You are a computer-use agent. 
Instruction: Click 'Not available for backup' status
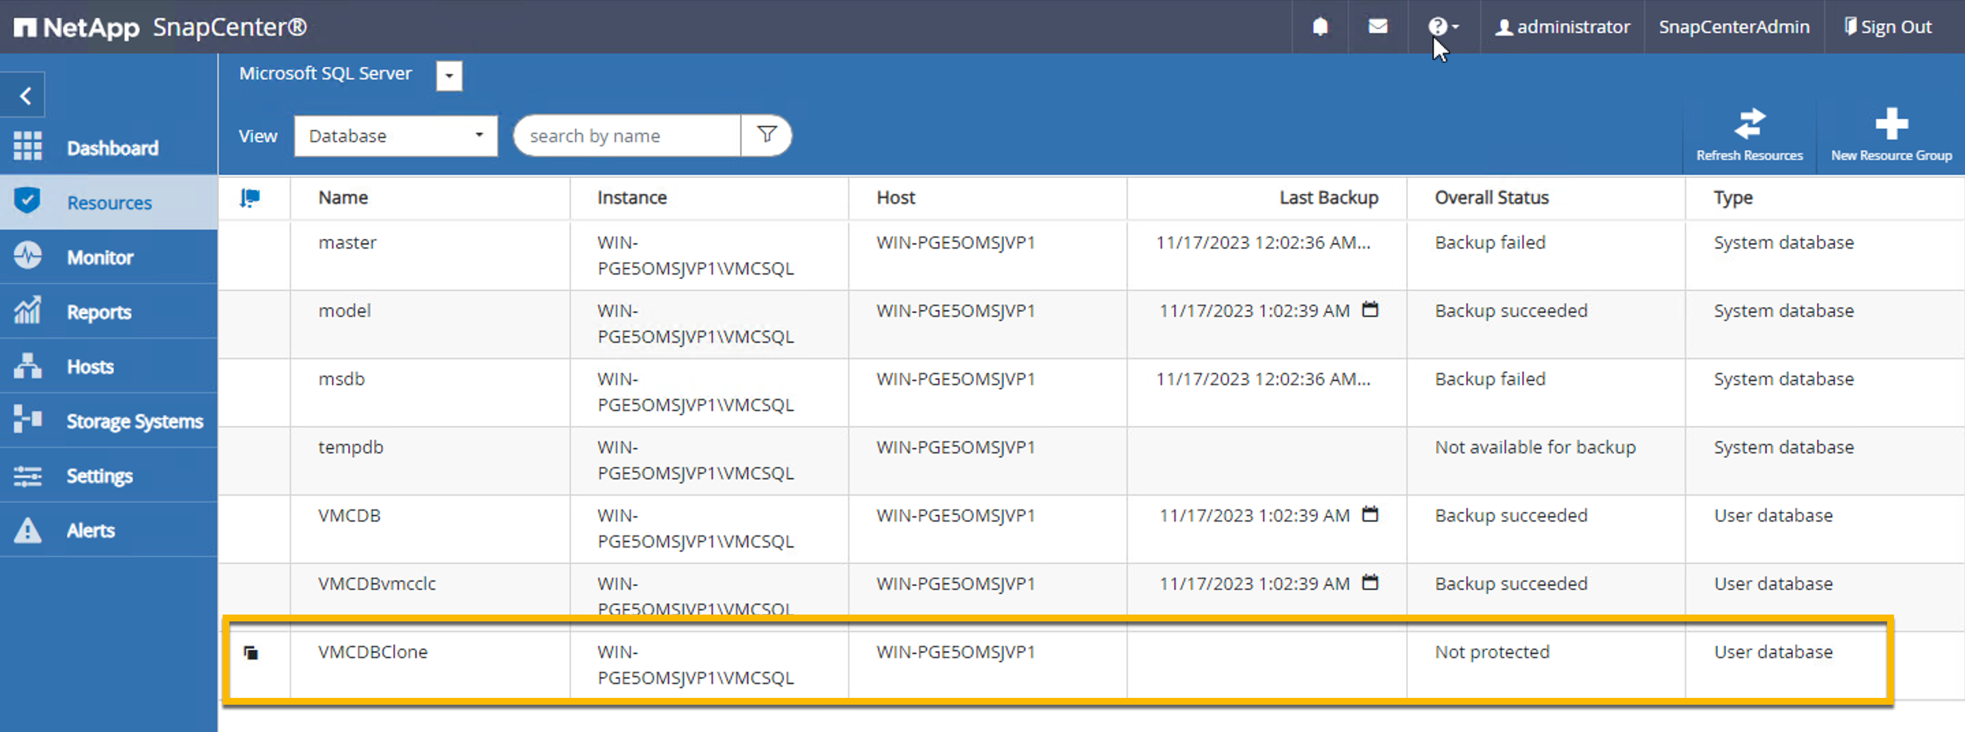point(1536,447)
